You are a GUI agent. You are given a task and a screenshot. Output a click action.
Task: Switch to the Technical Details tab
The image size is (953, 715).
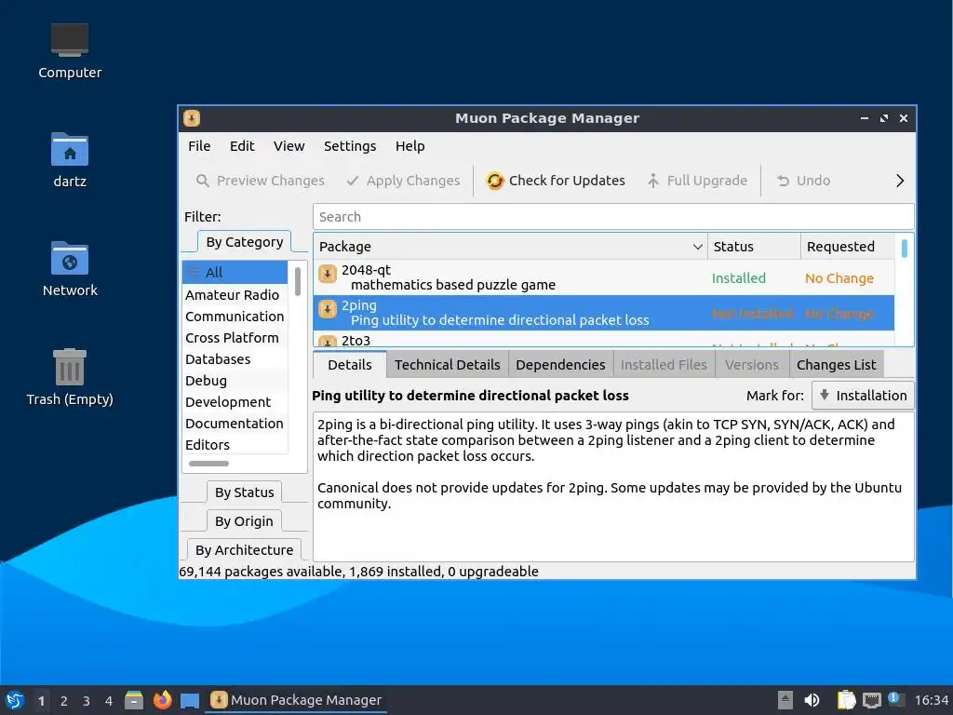coord(448,365)
